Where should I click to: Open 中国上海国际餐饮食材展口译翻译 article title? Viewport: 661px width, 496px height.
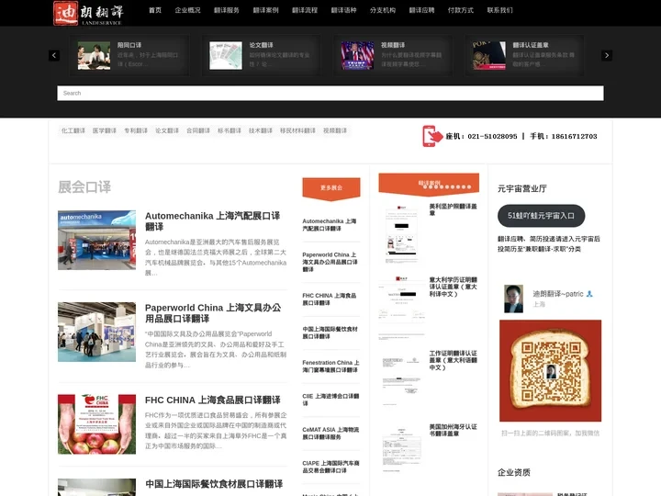(214, 484)
